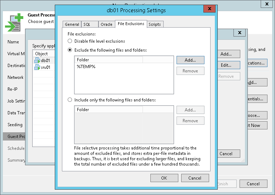275x195 pixels.
Task: Go to the Oracle tab
Action: (x=106, y=24)
